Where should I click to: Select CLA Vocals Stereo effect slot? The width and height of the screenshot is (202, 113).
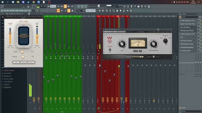(186, 40)
